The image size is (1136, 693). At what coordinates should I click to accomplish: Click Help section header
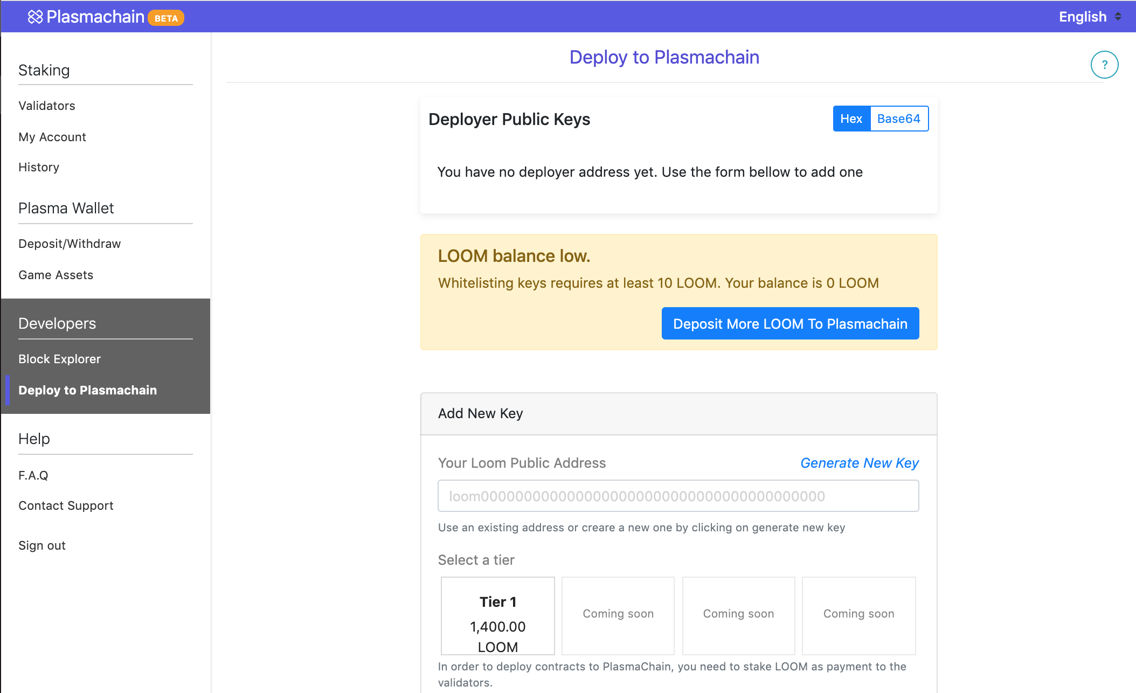(34, 439)
